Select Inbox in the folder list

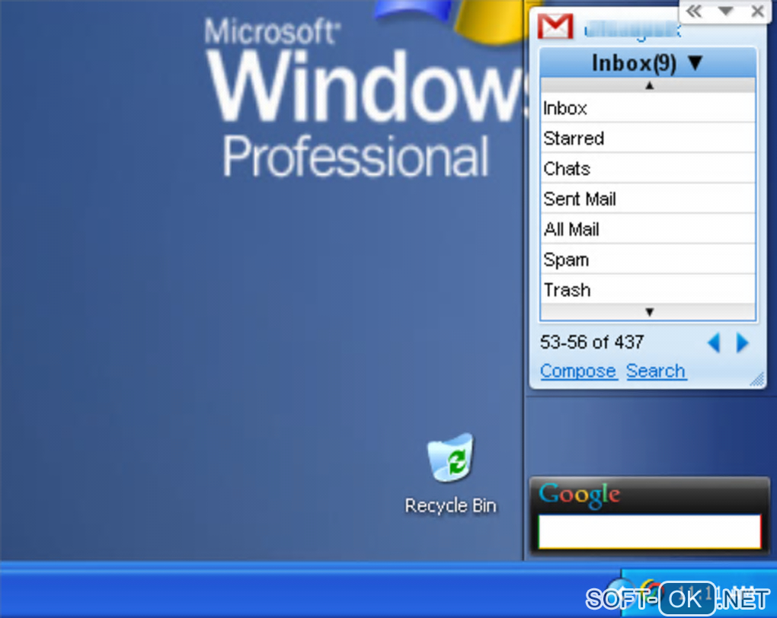click(x=647, y=108)
